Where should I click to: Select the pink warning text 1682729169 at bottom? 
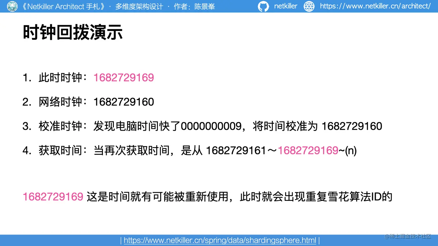pos(53,197)
